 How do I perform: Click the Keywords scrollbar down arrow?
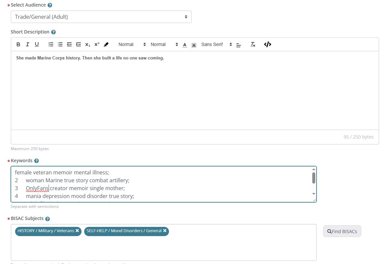point(314,194)
